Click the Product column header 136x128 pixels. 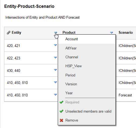click(69, 32)
